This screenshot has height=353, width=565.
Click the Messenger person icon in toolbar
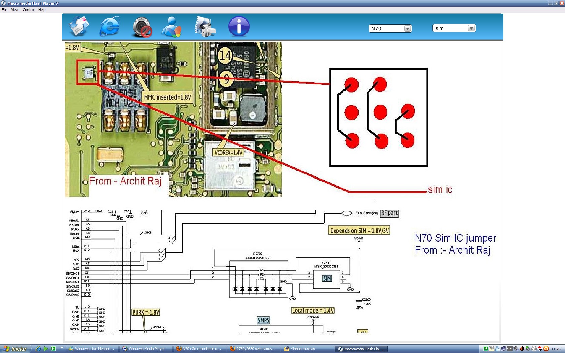(172, 27)
